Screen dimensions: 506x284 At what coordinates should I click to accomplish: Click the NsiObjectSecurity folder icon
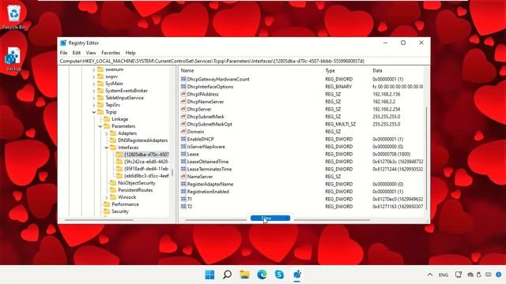[x=113, y=183]
